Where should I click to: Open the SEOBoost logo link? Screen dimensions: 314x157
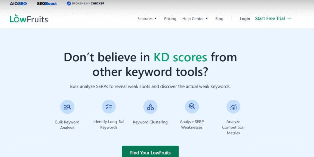click(x=47, y=4)
